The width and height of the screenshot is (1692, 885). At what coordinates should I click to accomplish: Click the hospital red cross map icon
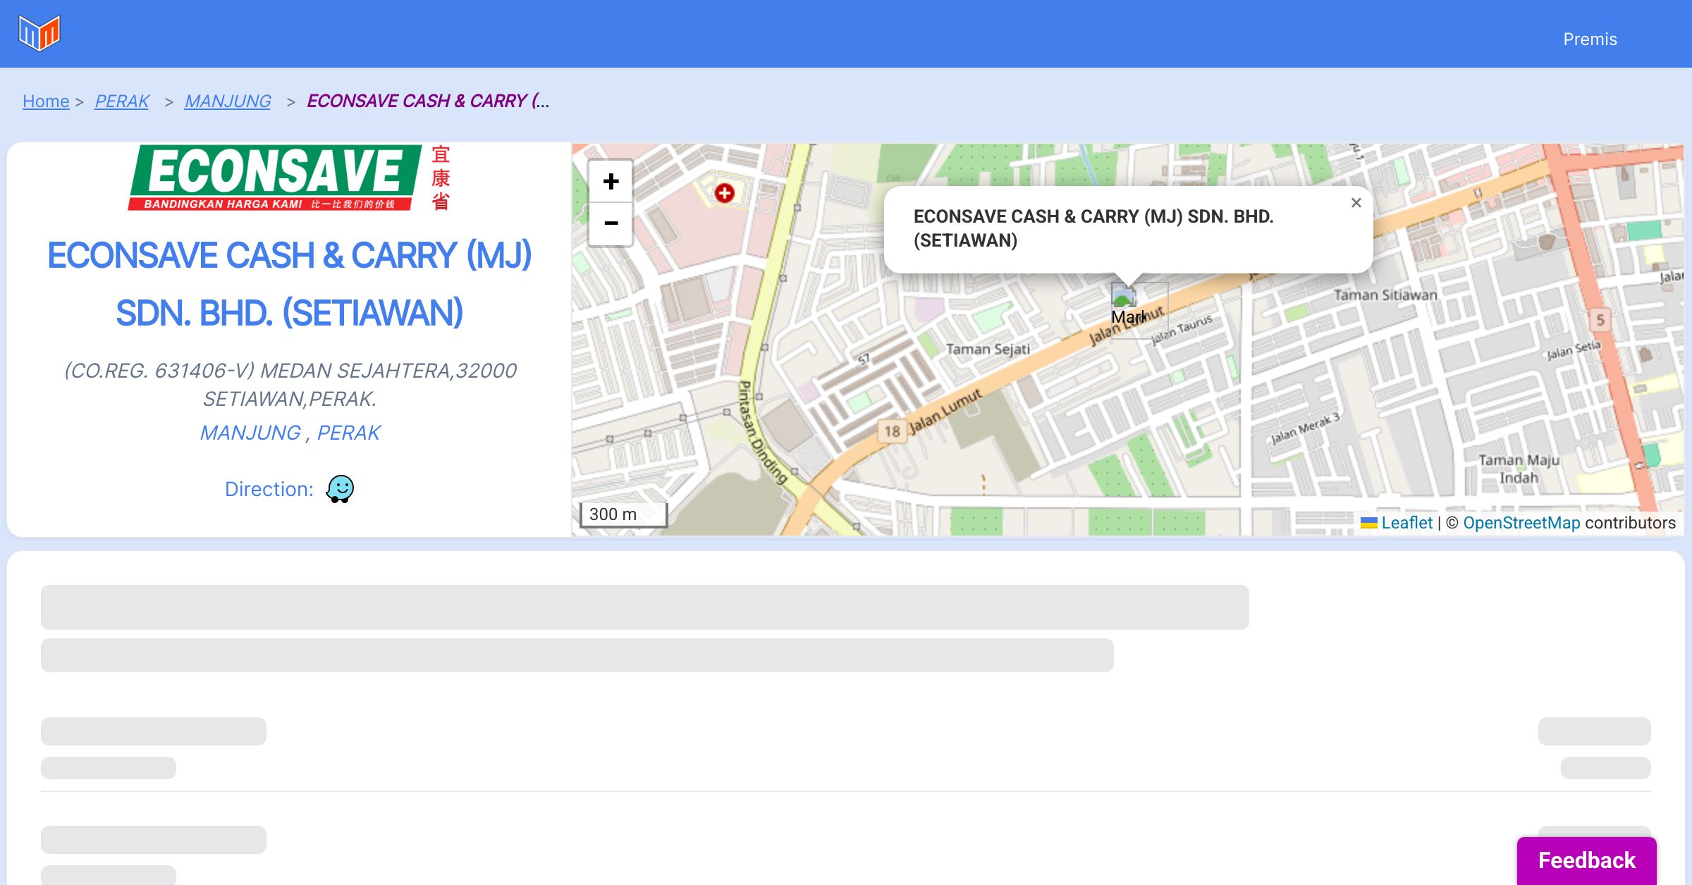tap(724, 193)
